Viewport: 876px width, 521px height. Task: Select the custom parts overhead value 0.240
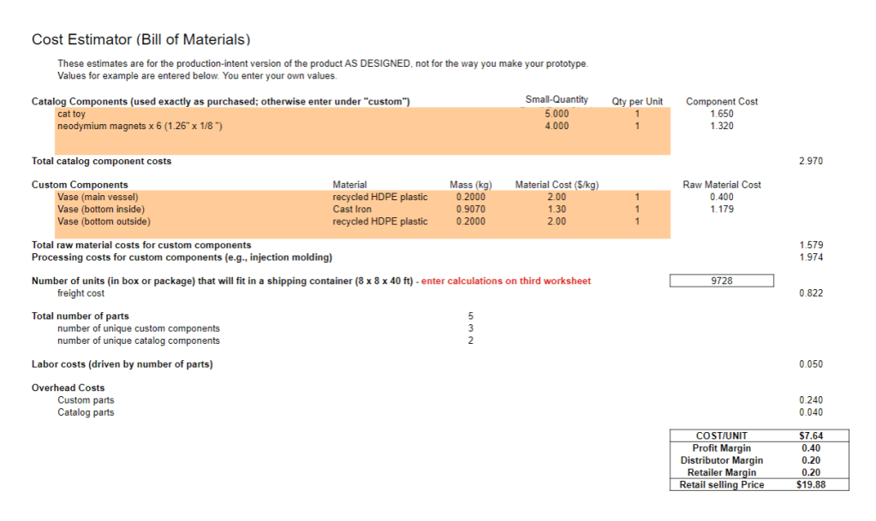pos(810,400)
